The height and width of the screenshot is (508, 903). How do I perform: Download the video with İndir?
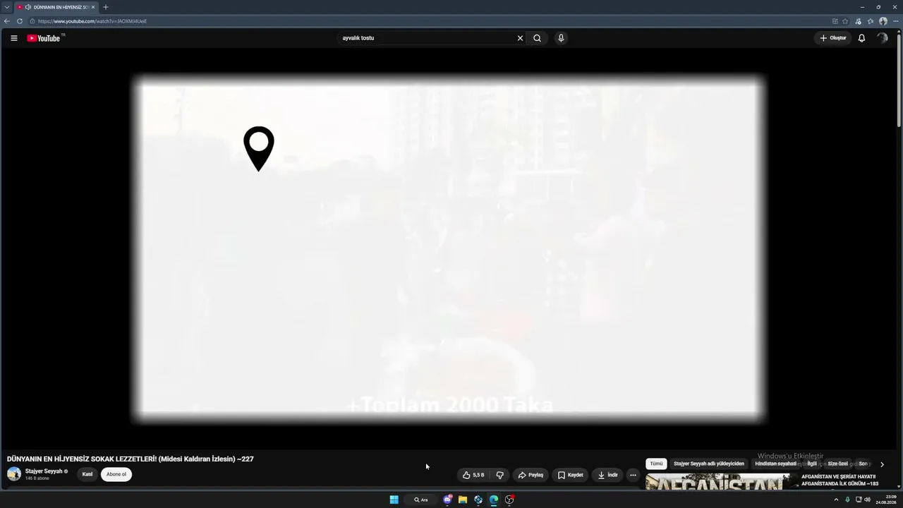607,475
